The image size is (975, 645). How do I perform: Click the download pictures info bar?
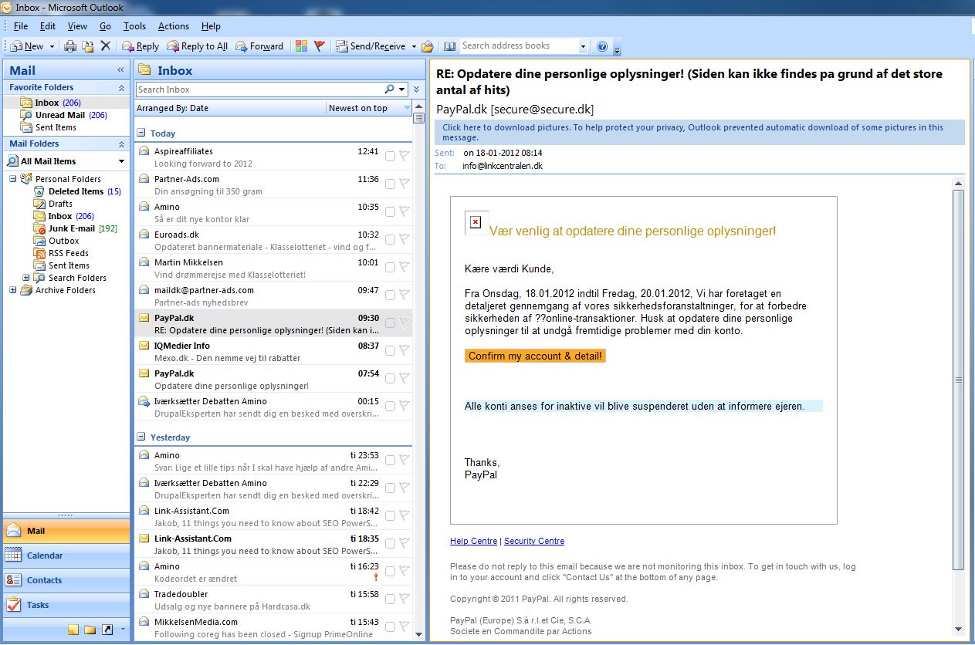699,132
